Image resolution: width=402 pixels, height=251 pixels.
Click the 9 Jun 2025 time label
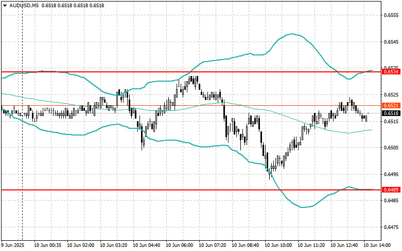(13, 245)
